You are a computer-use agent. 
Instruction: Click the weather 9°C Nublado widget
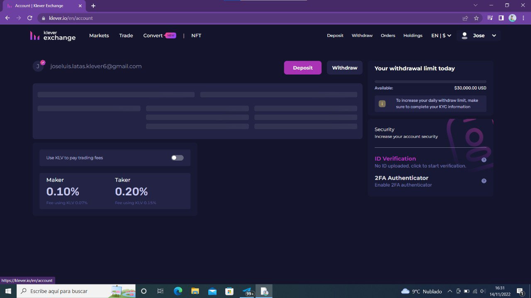pyautogui.click(x=421, y=291)
